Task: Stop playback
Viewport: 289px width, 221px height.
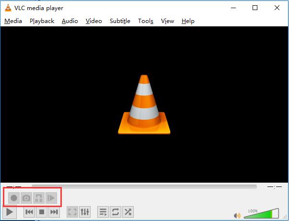Action: 42,212
